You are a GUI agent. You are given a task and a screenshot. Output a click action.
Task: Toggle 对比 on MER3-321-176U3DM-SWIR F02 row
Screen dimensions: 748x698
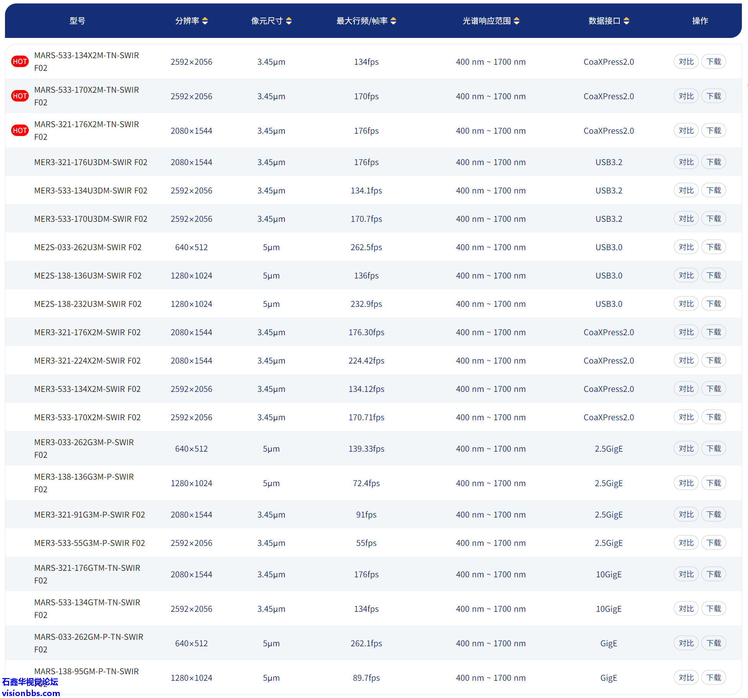point(686,162)
